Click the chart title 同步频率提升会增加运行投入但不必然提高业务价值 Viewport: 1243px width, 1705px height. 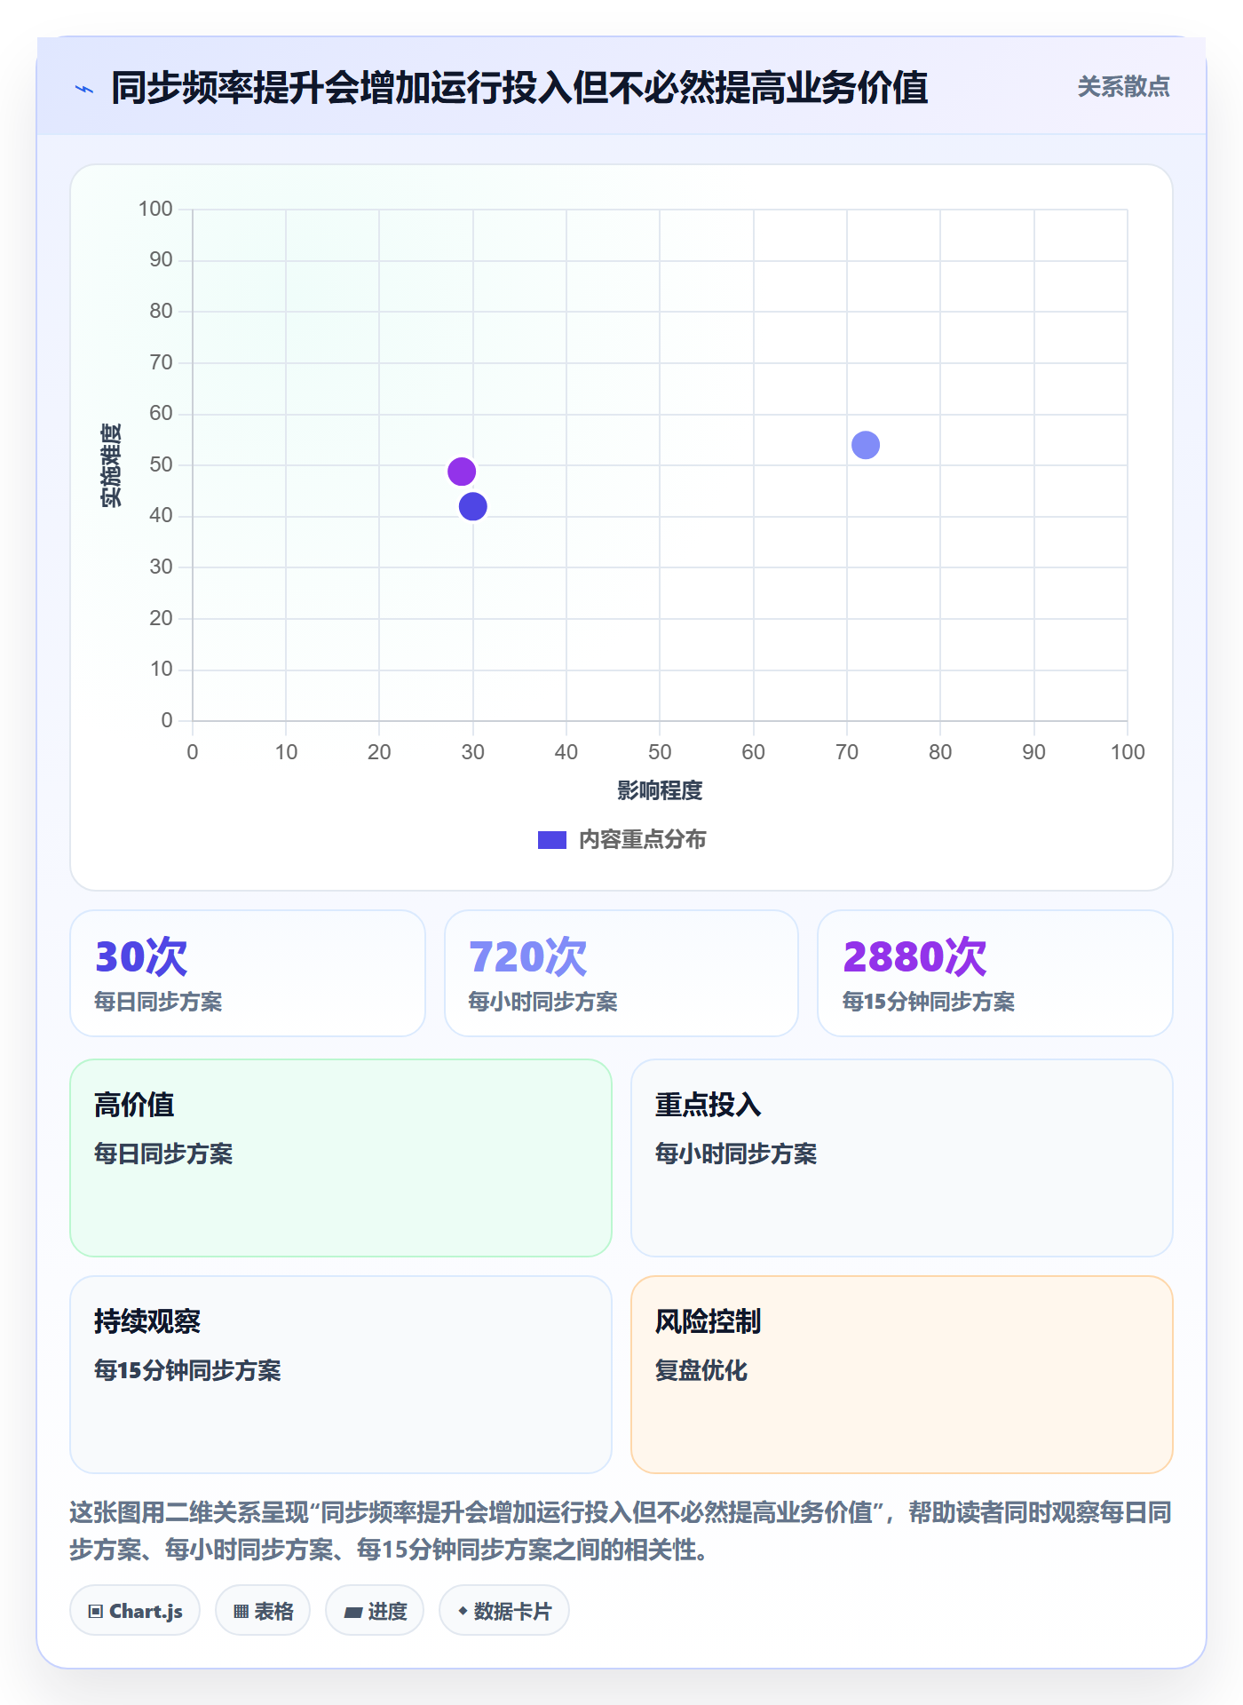pos(519,88)
